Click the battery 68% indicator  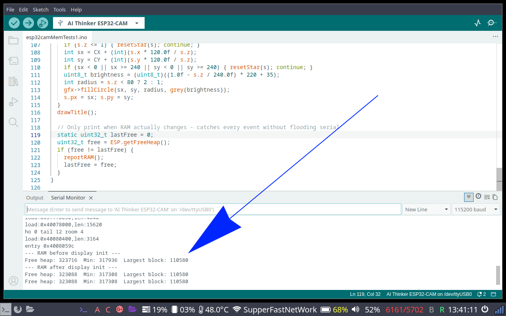coord(334,310)
